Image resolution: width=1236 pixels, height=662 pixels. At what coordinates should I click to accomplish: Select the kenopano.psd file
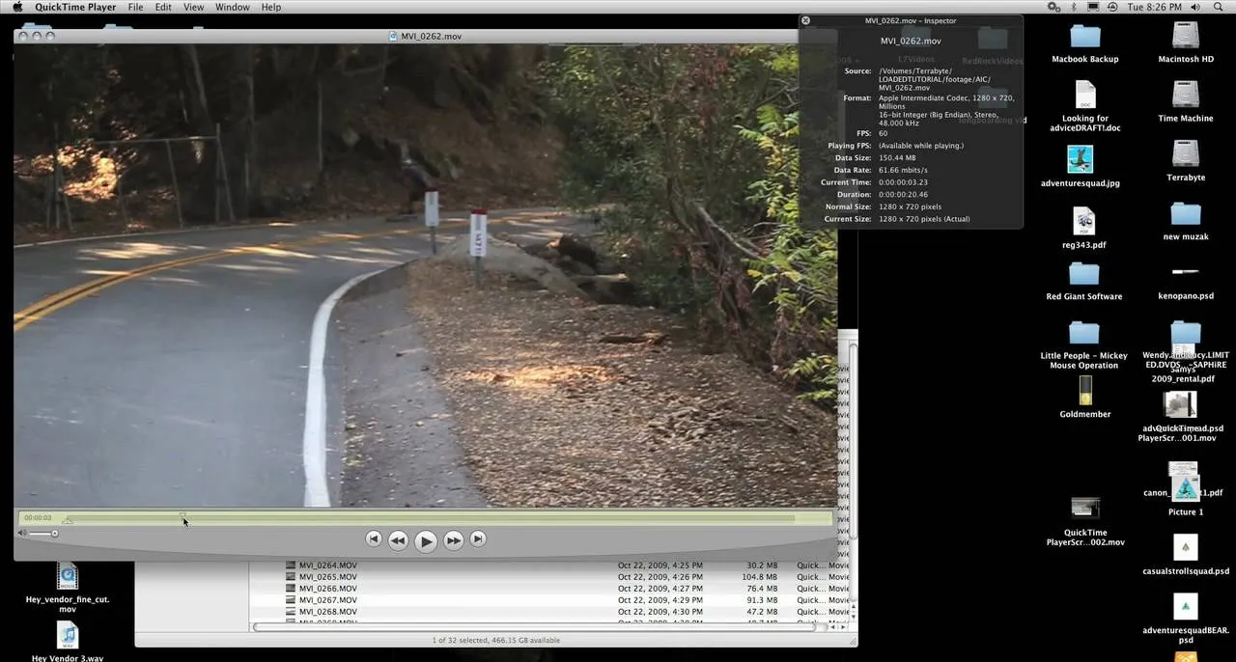pyautogui.click(x=1186, y=272)
